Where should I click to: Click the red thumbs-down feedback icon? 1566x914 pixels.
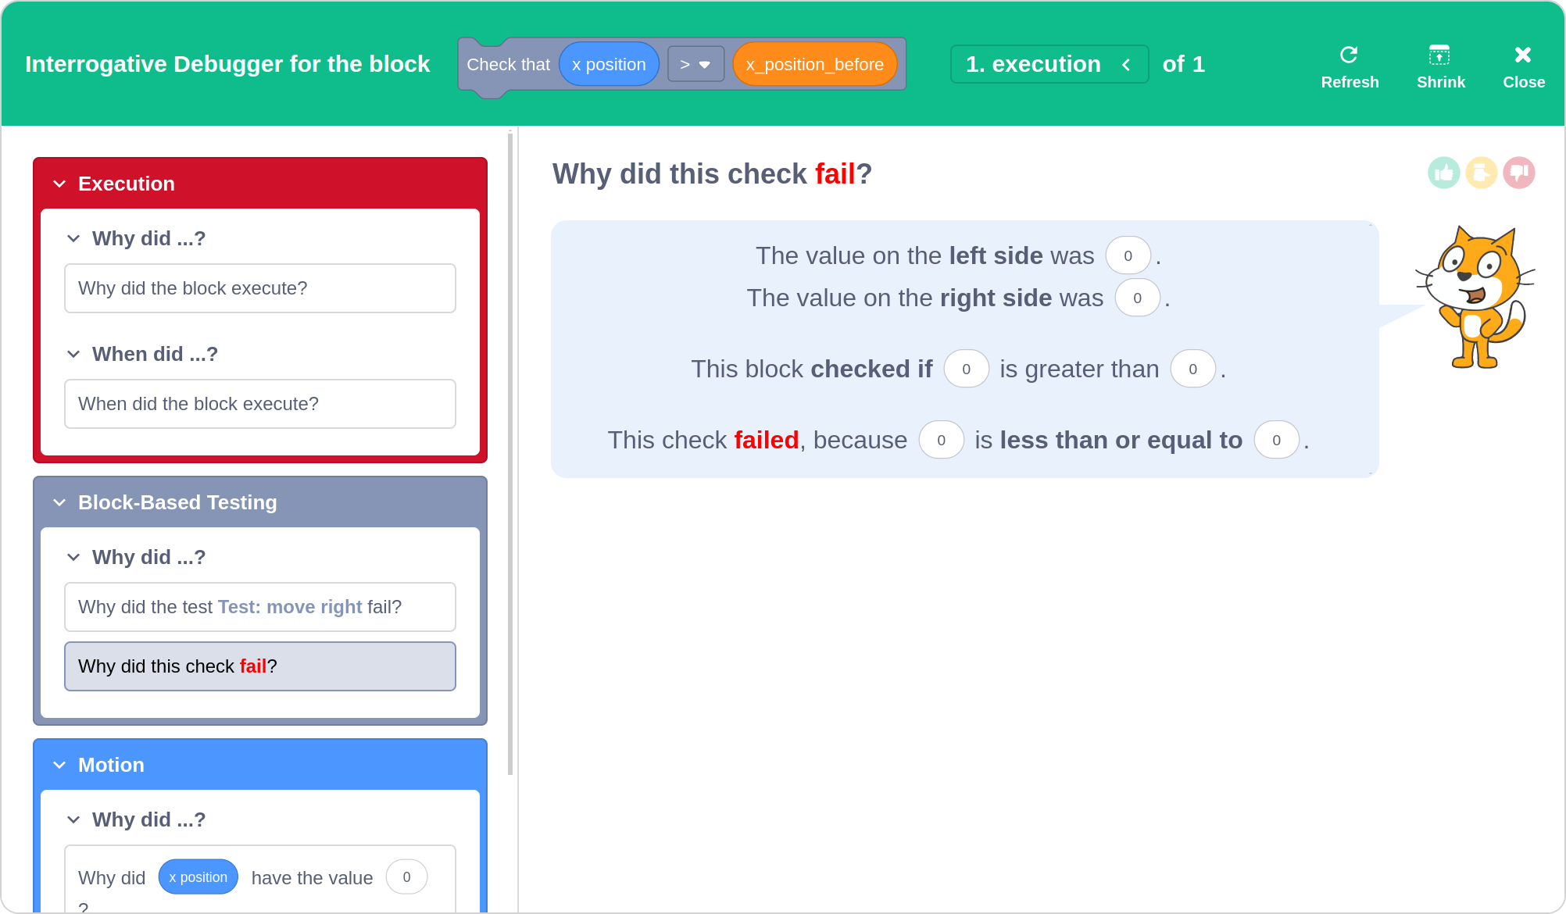[x=1518, y=173]
